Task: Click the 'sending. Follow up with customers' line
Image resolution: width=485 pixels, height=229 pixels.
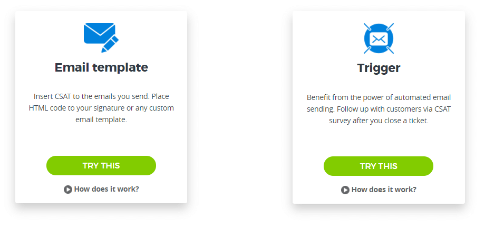Action: pyautogui.click(x=379, y=109)
